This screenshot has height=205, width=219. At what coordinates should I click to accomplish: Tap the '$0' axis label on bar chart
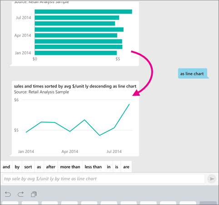coord(35,59)
